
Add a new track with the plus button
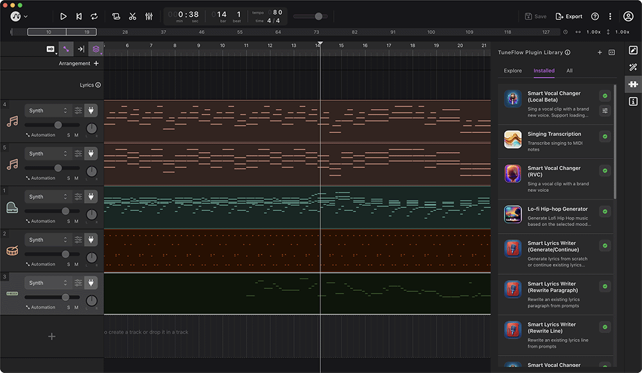[x=51, y=336]
